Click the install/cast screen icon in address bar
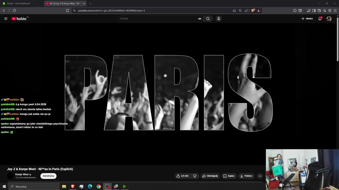Screen dimensions: 339x190 coord(234,11)
